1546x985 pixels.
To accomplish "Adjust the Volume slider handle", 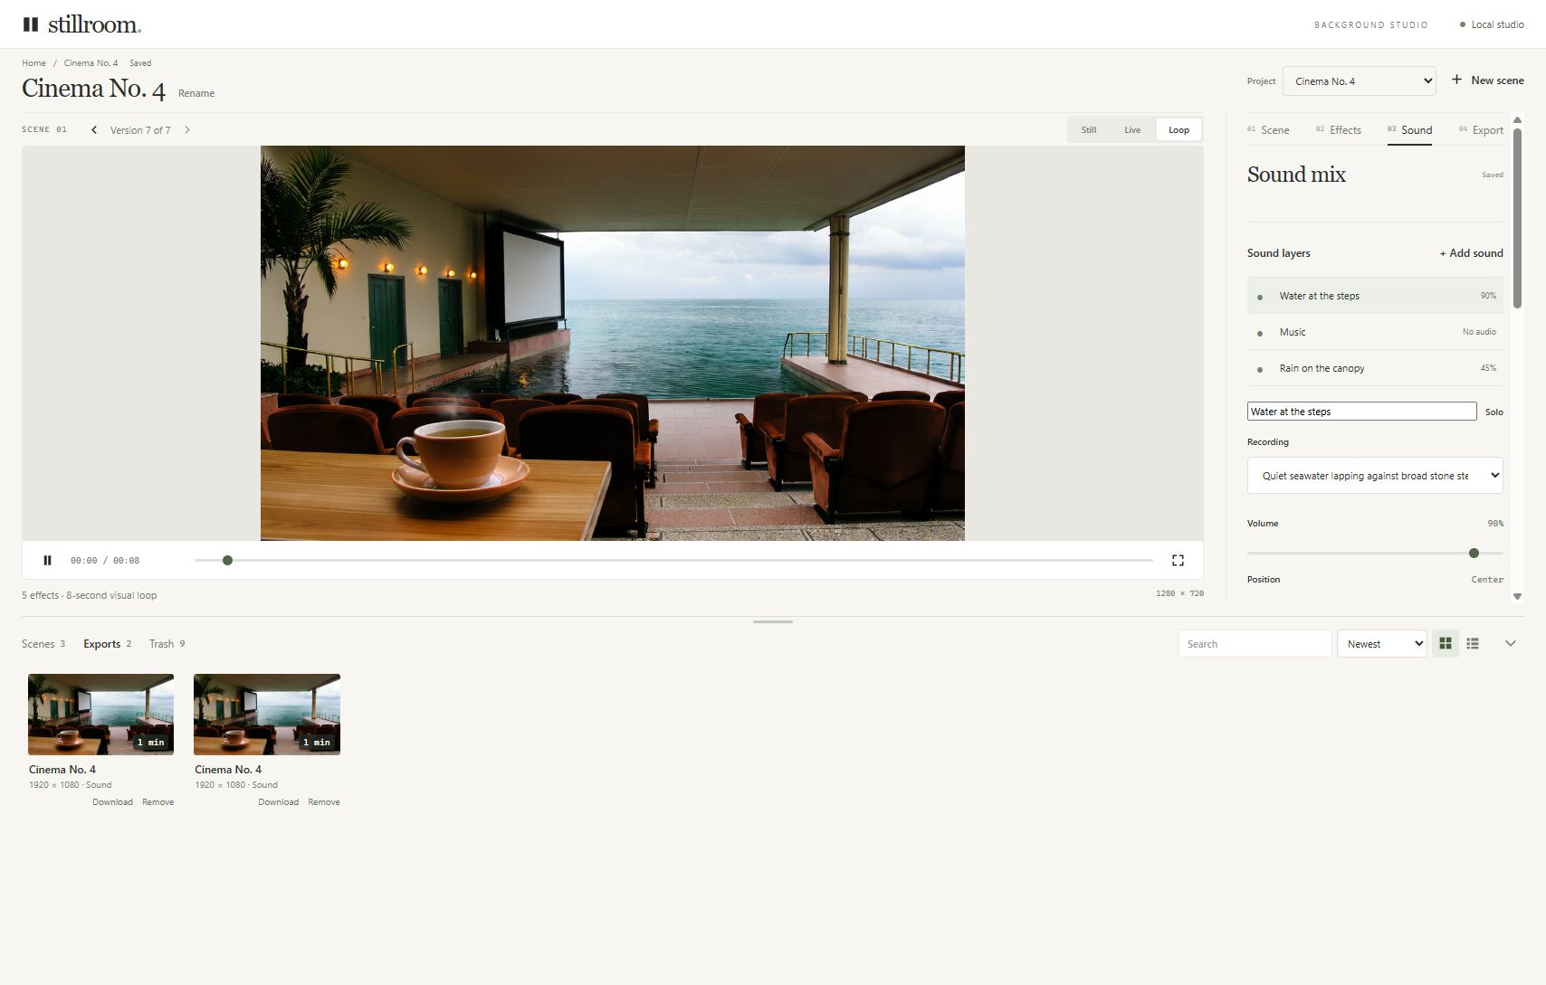I will 1474,553.
